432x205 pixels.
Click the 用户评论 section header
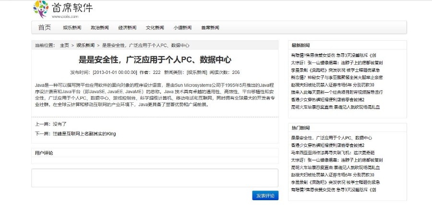[x=44, y=153]
